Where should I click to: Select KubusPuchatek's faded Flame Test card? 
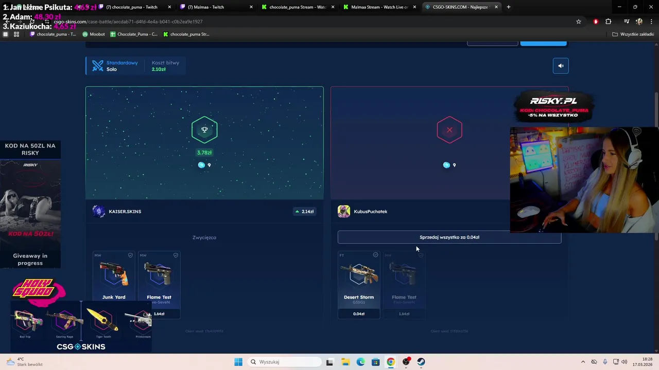tap(404, 285)
